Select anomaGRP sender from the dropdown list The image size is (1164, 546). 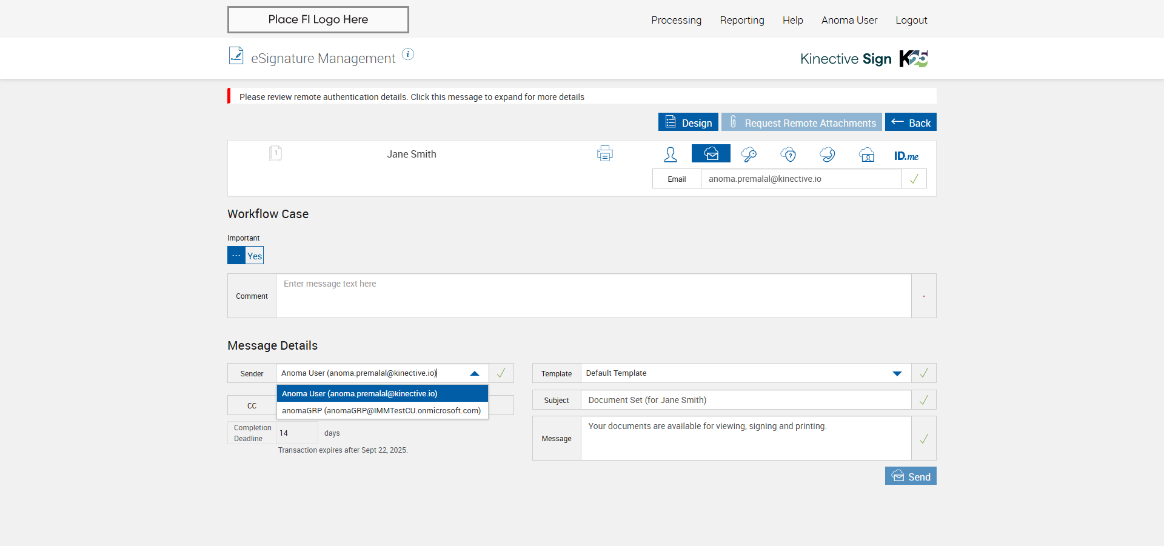pos(381,410)
